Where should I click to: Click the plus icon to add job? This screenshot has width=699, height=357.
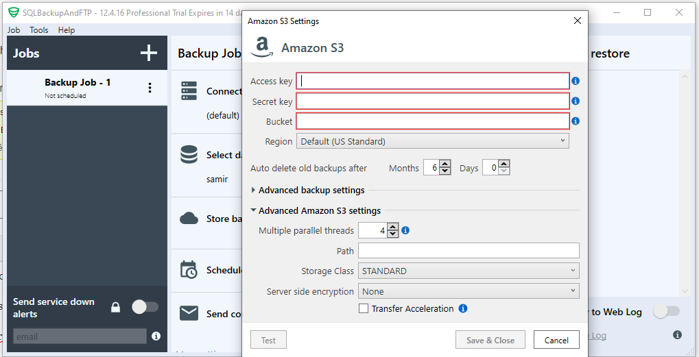click(149, 53)
